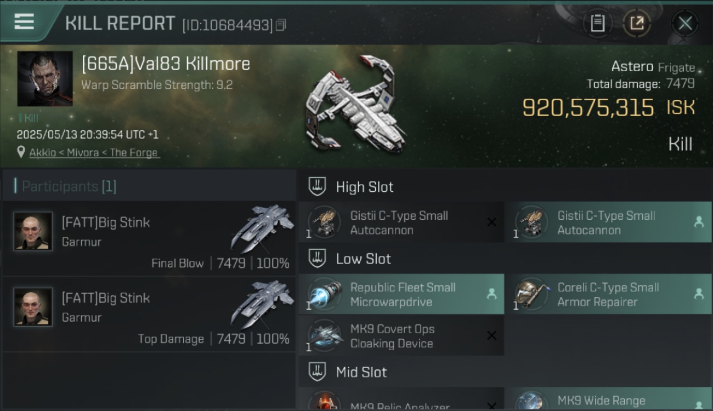Copy the kill report ID
Image resolution: width=713 pixels, height=411 pixels.
(x=281, y=25)
